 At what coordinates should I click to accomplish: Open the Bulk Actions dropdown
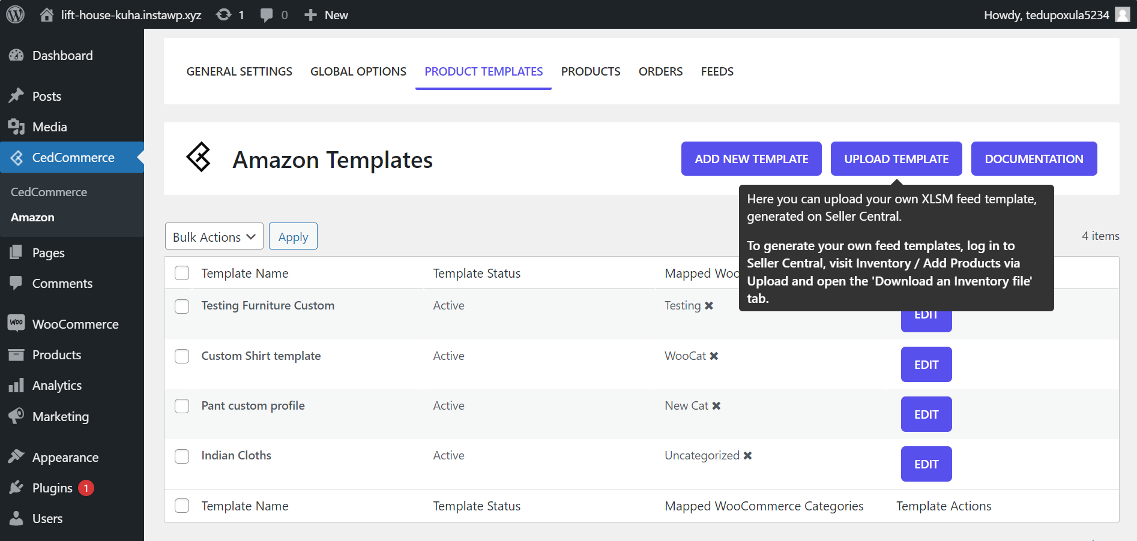(214, 236)
